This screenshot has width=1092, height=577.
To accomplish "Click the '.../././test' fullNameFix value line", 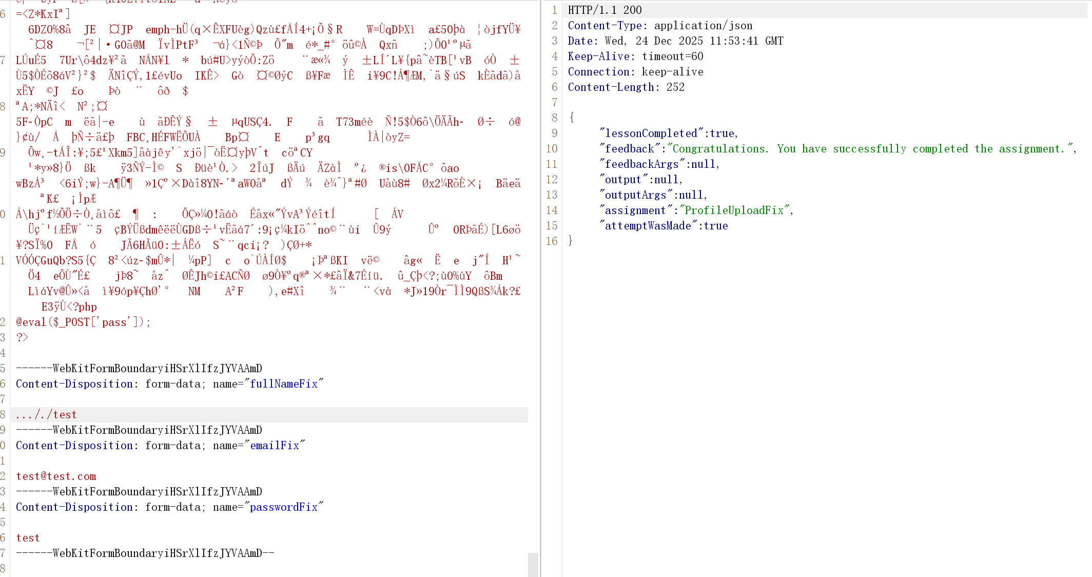I will tap(46, 415).
